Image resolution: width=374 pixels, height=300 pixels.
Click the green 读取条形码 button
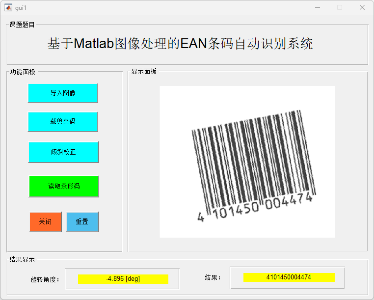[64, 187]
